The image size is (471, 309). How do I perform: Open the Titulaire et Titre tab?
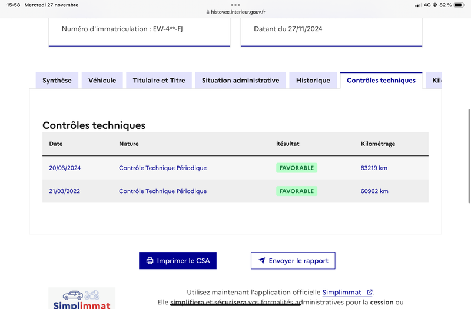coord(159,81)
